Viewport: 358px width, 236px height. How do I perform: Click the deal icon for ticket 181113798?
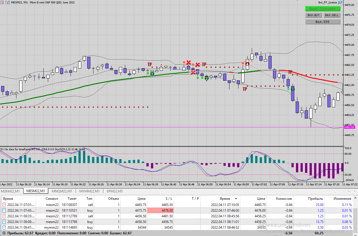coord(4,222)
